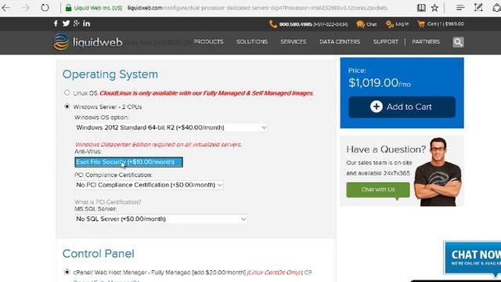Select cPanel/Web Host Manager radio option

click(x=67, y=272)
